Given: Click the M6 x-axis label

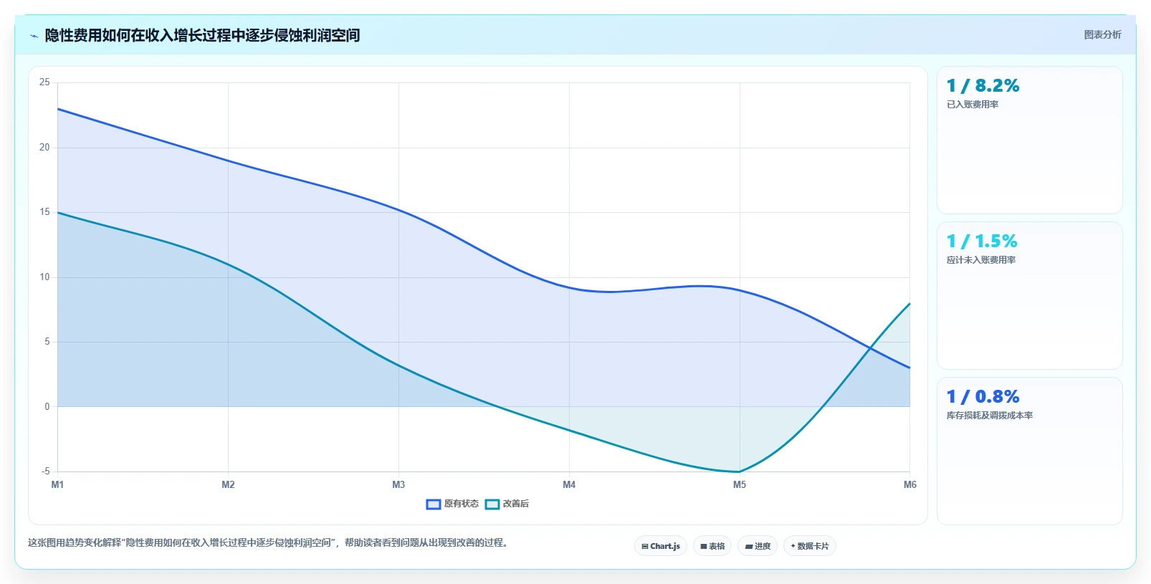Looking at the screenshot, I should tap(909, 484).
